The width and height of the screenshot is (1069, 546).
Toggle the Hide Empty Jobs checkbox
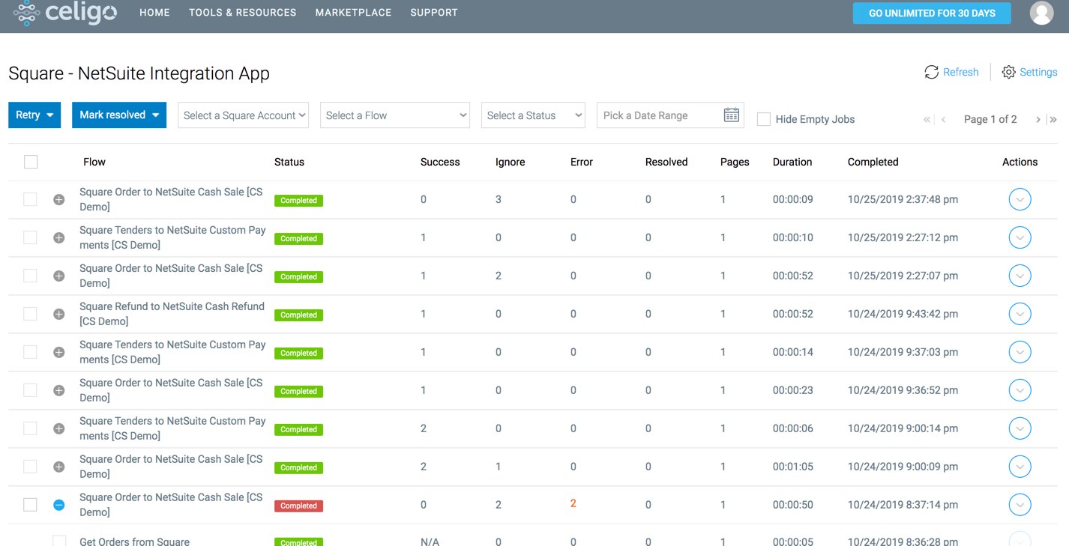pos(764,119)
